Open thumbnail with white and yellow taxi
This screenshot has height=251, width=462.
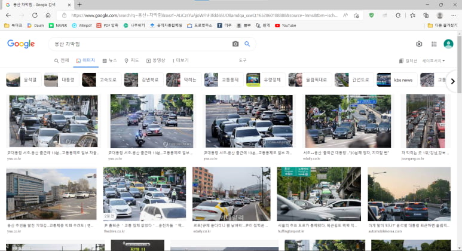click(x=231, y=194)
